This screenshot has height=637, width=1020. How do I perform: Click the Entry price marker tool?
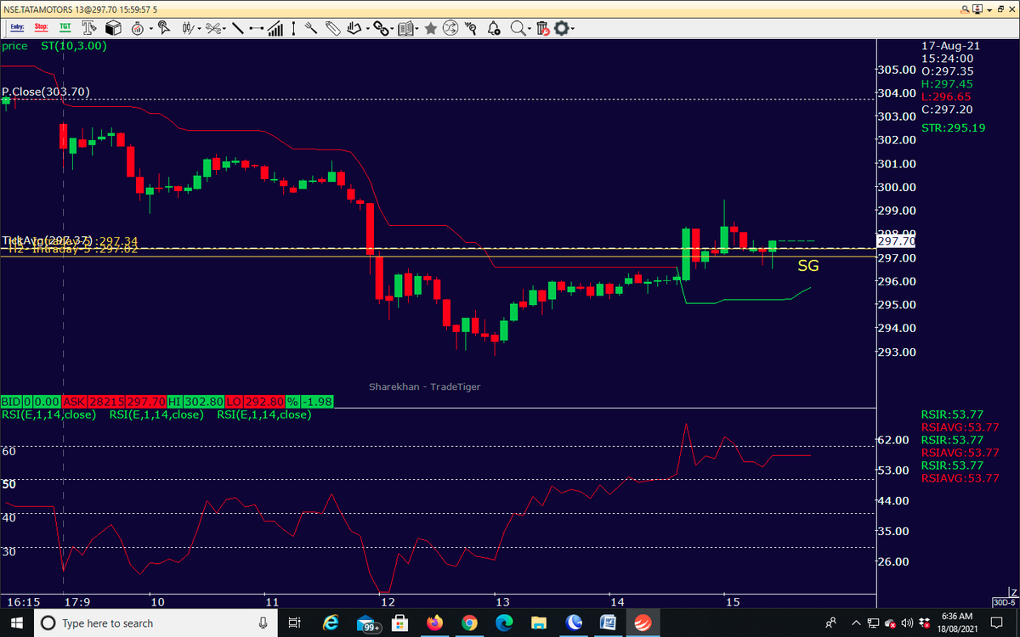coord(17,28)
